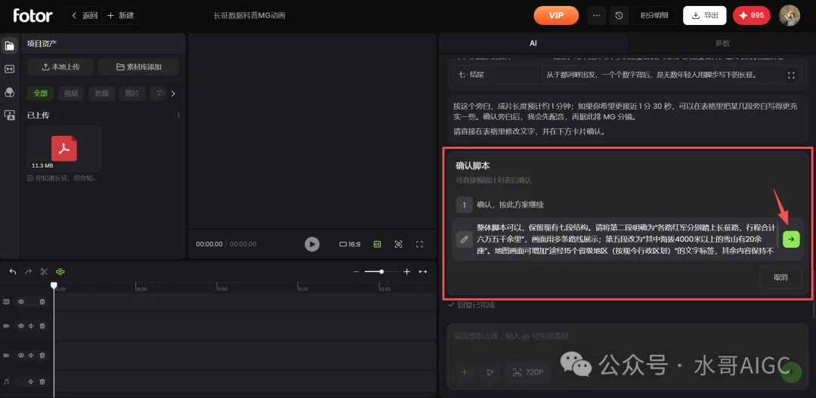The height and width of the screenshot is (398, 816).
Task: Play the preview video
Action: (312, 244)
